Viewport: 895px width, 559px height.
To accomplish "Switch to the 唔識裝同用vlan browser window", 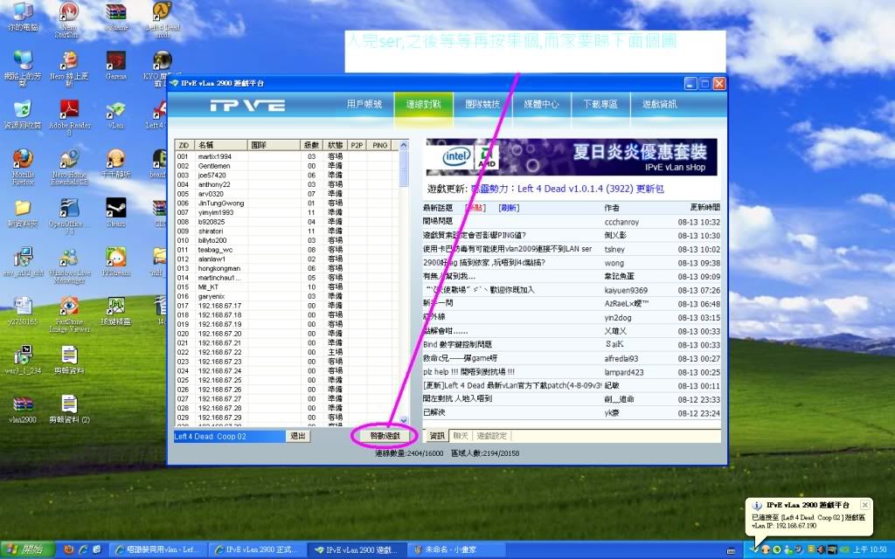I will (x=157, y=550).
